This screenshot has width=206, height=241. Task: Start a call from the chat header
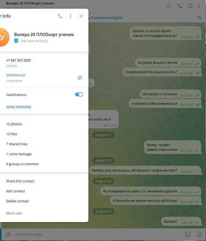(180, 6)
